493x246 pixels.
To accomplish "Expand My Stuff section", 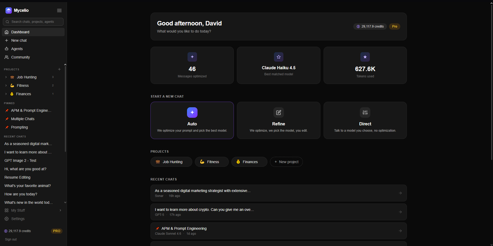I will click(33, 210).
